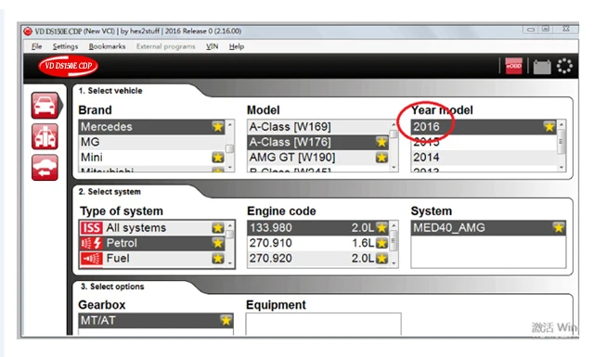
Task: Click Brand list scroll down arrow
Action: pyautogui.click(x=229, y=167)
